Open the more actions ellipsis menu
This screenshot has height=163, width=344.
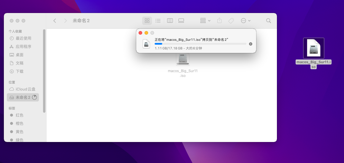click(246, 21)
